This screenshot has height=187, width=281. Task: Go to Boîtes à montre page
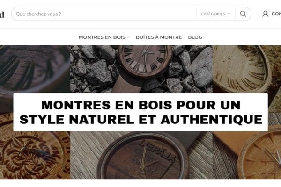point(159,37)
